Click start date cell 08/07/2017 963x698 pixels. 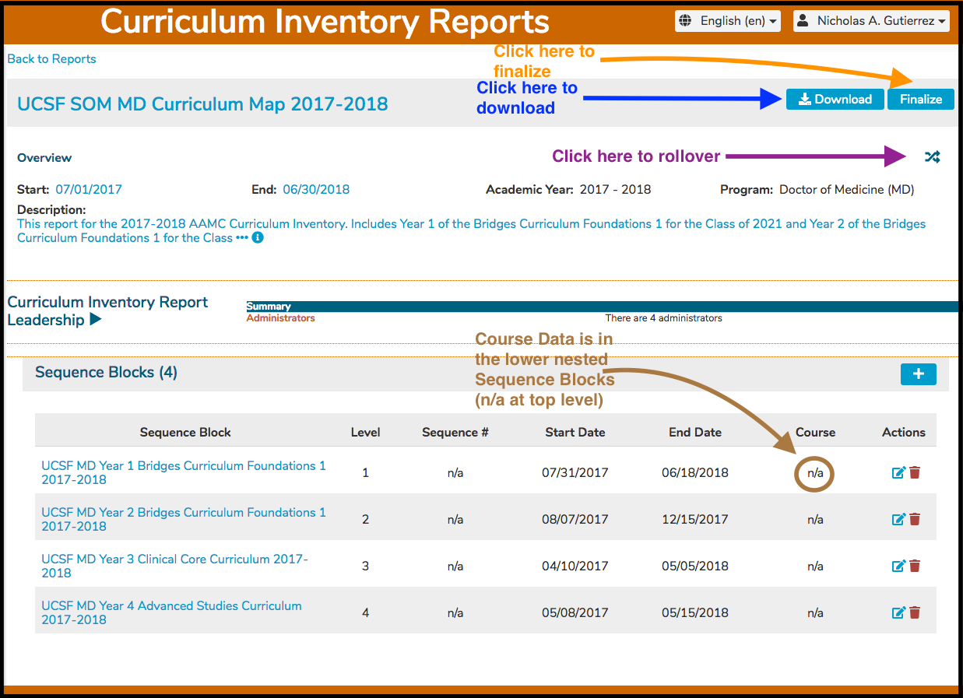575,519
